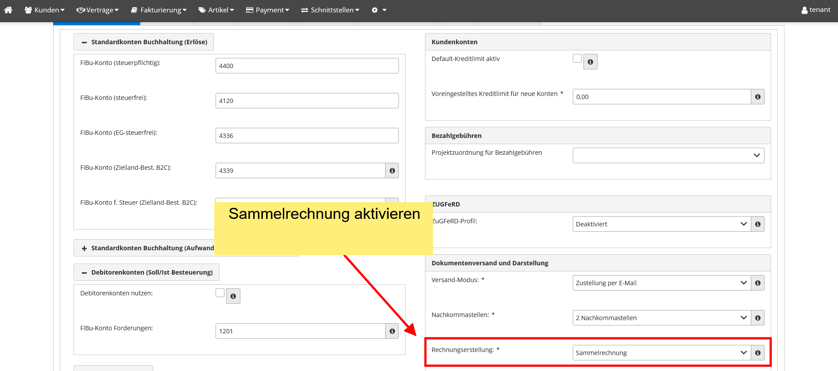Click info icon for Nachkommastellen
This screenshot has width=838, height=371.
pyautogui.click(x=757, y=318)
